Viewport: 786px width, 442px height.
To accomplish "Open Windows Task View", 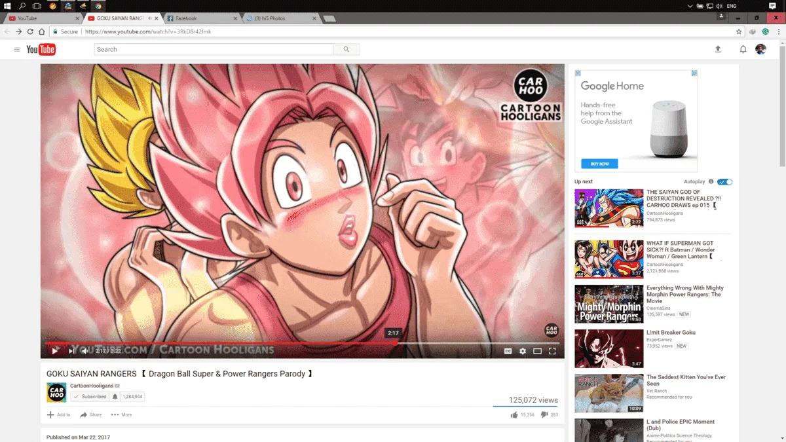I will click(37, 6).
